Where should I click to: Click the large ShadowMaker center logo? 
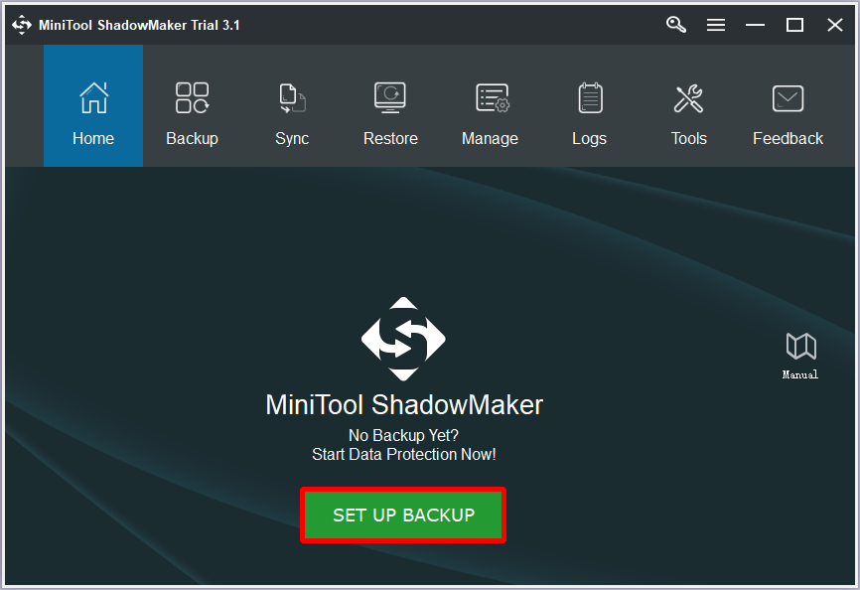coord(403,339)
